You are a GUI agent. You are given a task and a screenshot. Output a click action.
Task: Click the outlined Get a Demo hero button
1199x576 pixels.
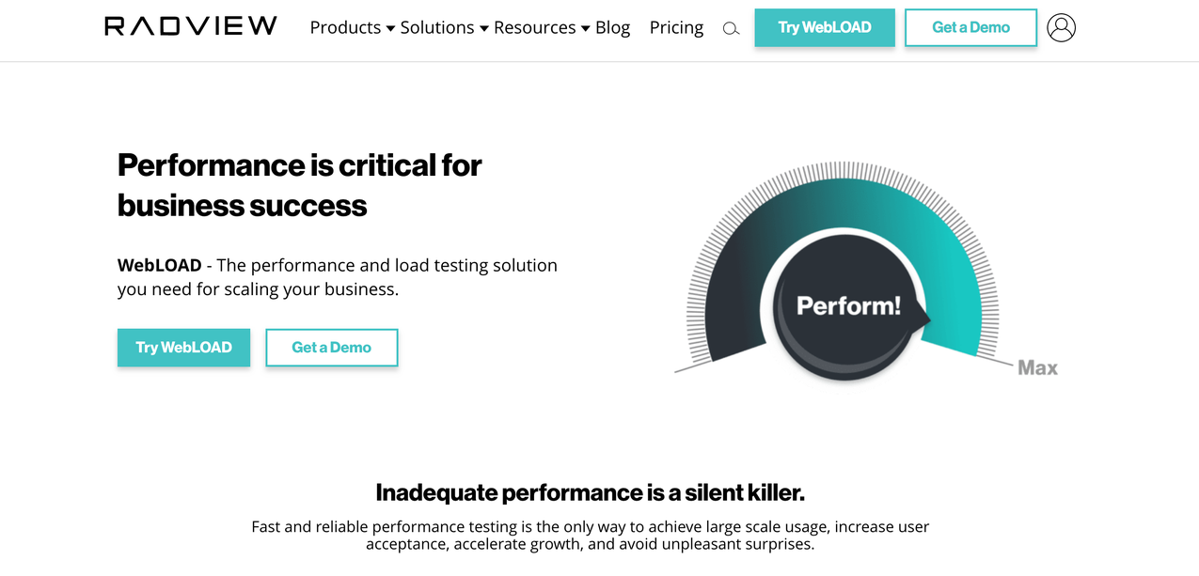point(331,348)
